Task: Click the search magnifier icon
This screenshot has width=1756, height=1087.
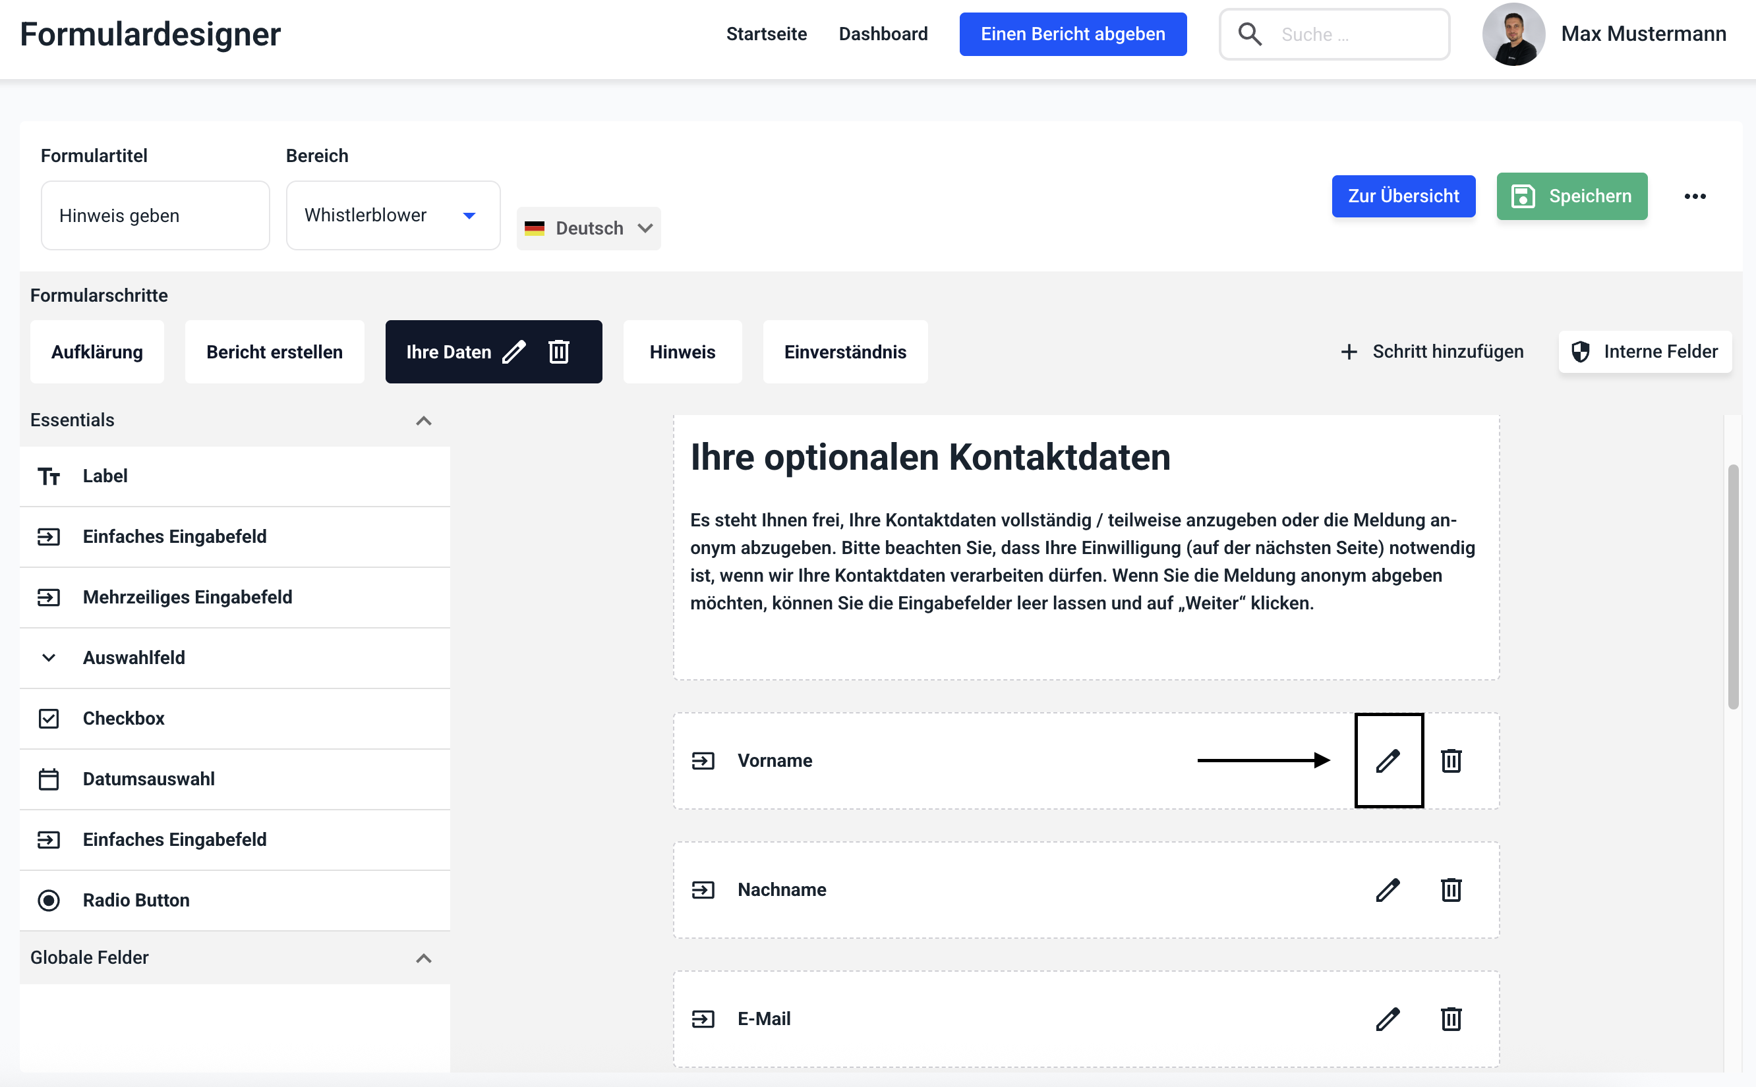Action: (1250, 34)
